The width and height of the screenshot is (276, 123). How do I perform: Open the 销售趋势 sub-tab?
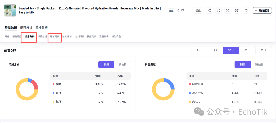tap(17, 37)
